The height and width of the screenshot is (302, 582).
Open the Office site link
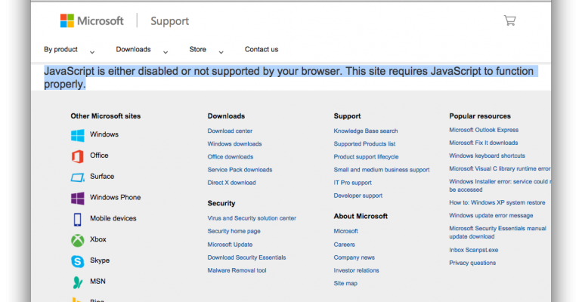tap(99, 156)
